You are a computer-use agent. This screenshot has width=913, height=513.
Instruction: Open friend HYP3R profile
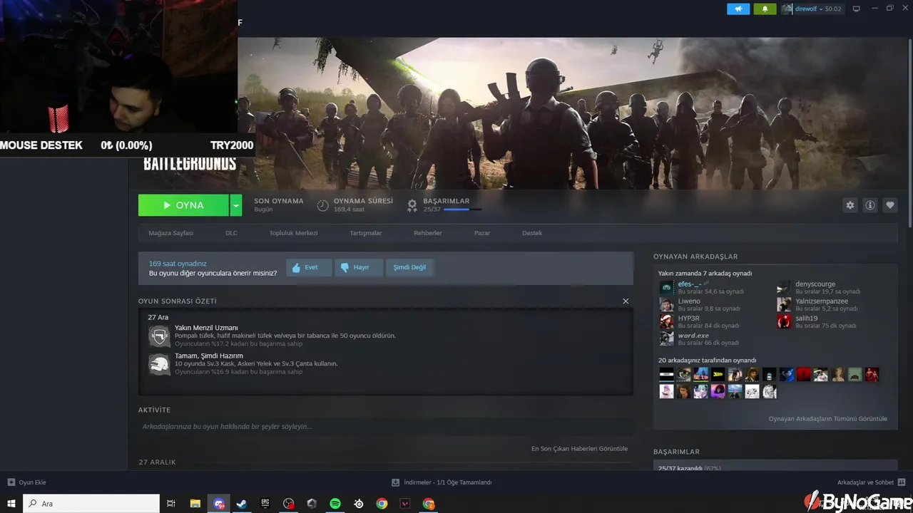point(688,318)
